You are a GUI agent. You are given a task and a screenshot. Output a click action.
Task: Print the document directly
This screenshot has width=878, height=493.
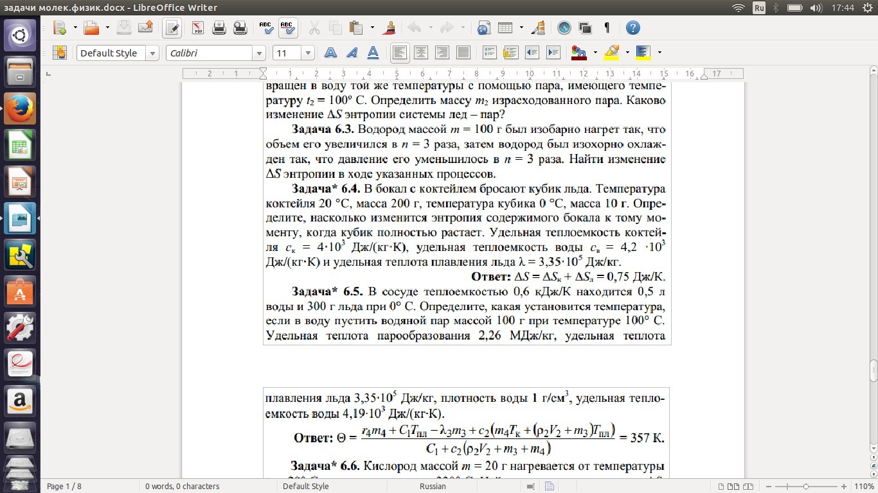(x=219, y=28)
